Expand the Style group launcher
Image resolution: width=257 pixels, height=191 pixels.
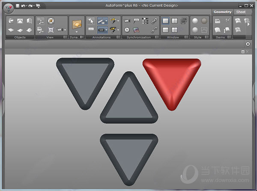206,37
